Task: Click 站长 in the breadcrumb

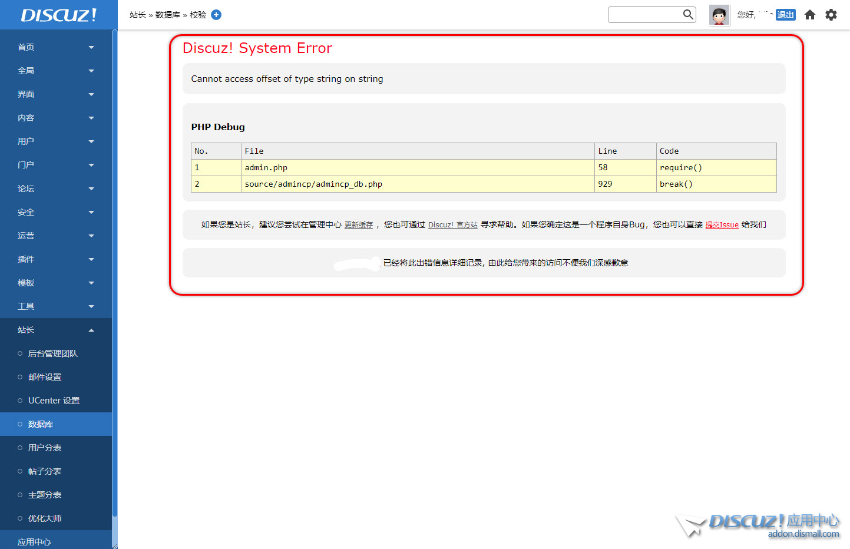Action: click(138, 15)
